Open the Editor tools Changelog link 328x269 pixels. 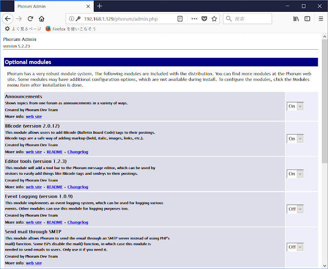[77, 187]
